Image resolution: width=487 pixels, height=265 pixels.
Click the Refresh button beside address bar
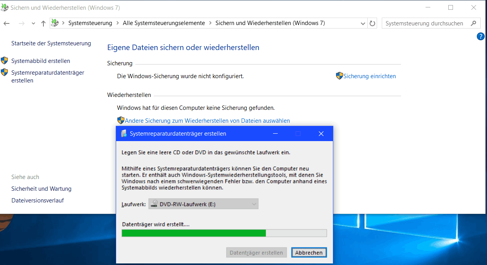pyautogui.click(x=372, y=23)
